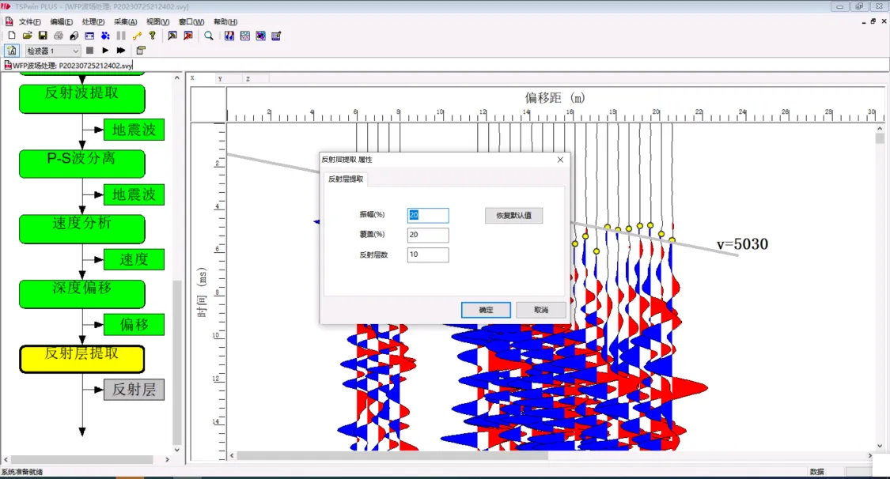Click the blue paw prints icon
The width and height of the screenshot is (890, 479).
pyautogui.click(x=105, y=36)
